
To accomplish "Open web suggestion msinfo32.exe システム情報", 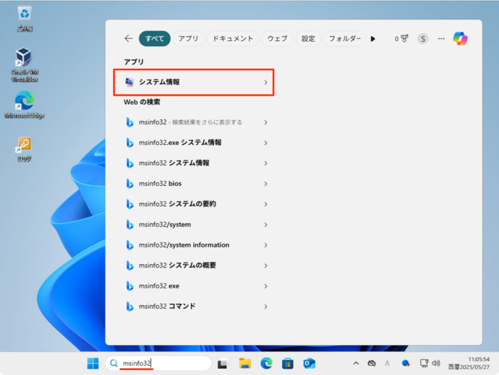I will [x=193, y=143].
